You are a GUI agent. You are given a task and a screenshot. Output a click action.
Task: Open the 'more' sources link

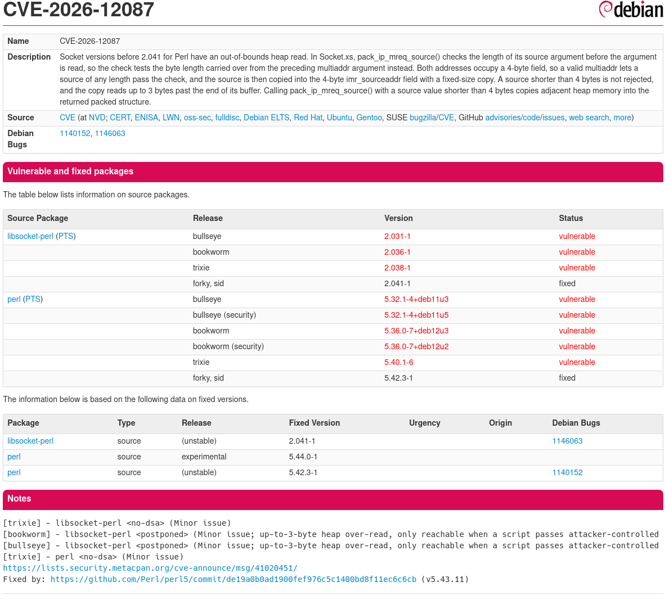coord(622,118)
